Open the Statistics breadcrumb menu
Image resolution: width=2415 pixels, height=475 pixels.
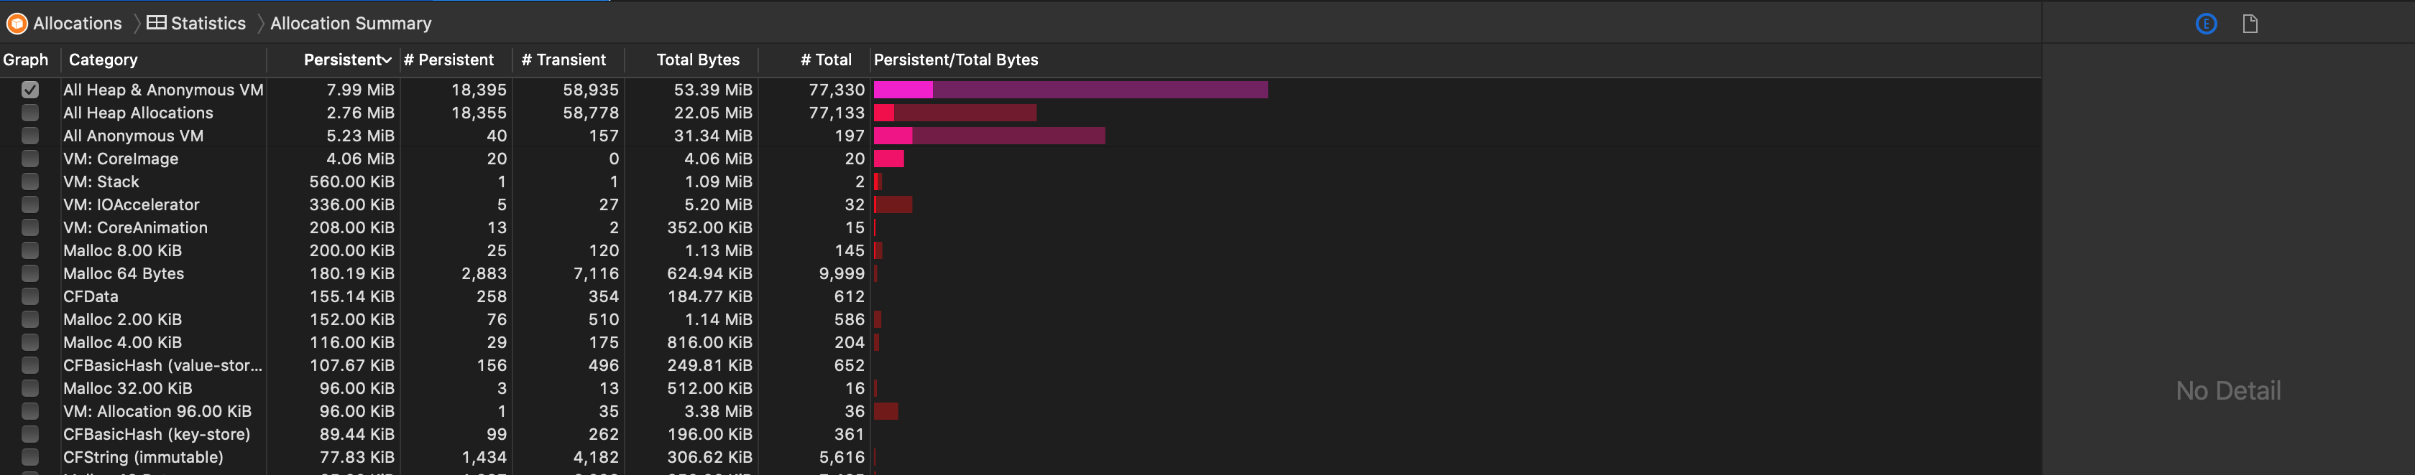[x=207, y=24]
